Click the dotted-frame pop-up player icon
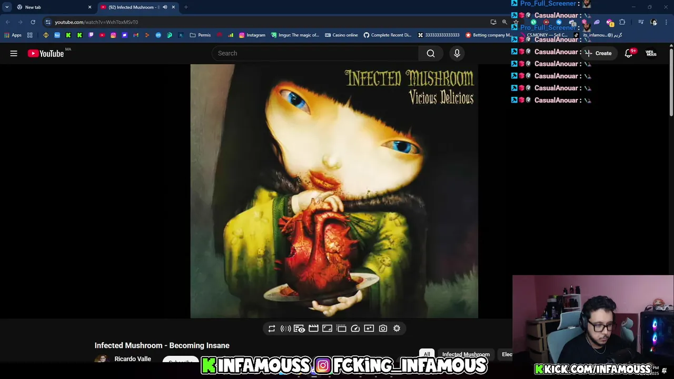Viewport: 674px width, 379px height. (341, 328)
